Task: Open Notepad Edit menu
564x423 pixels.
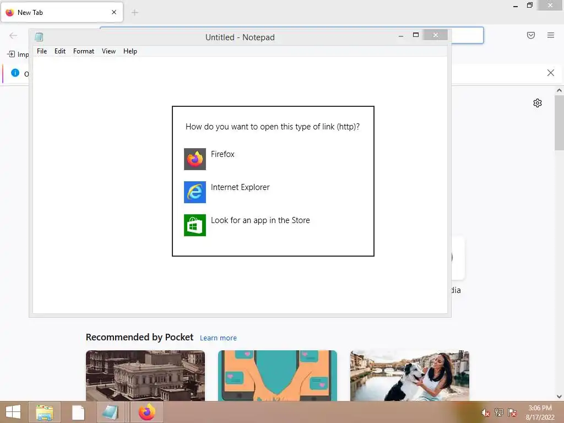Action: [59, 51]
